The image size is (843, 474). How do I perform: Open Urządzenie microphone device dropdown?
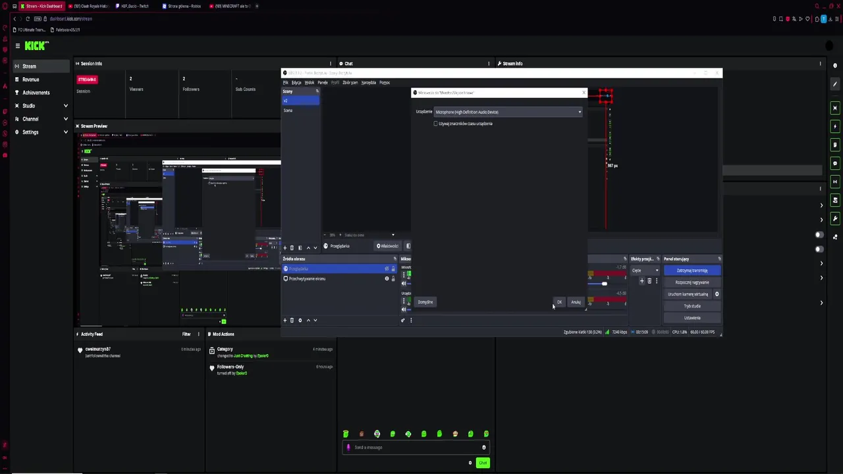(x=508, y=112)
